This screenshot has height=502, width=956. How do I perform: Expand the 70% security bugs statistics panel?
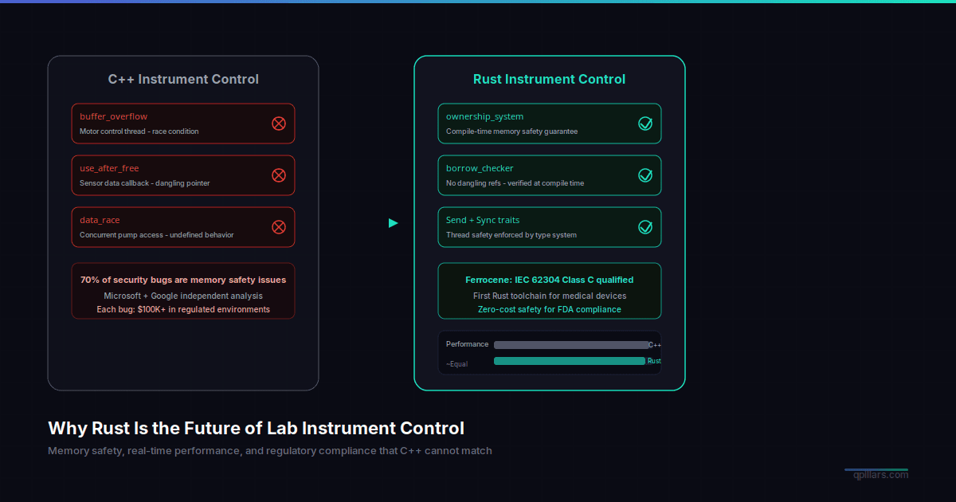183,290
